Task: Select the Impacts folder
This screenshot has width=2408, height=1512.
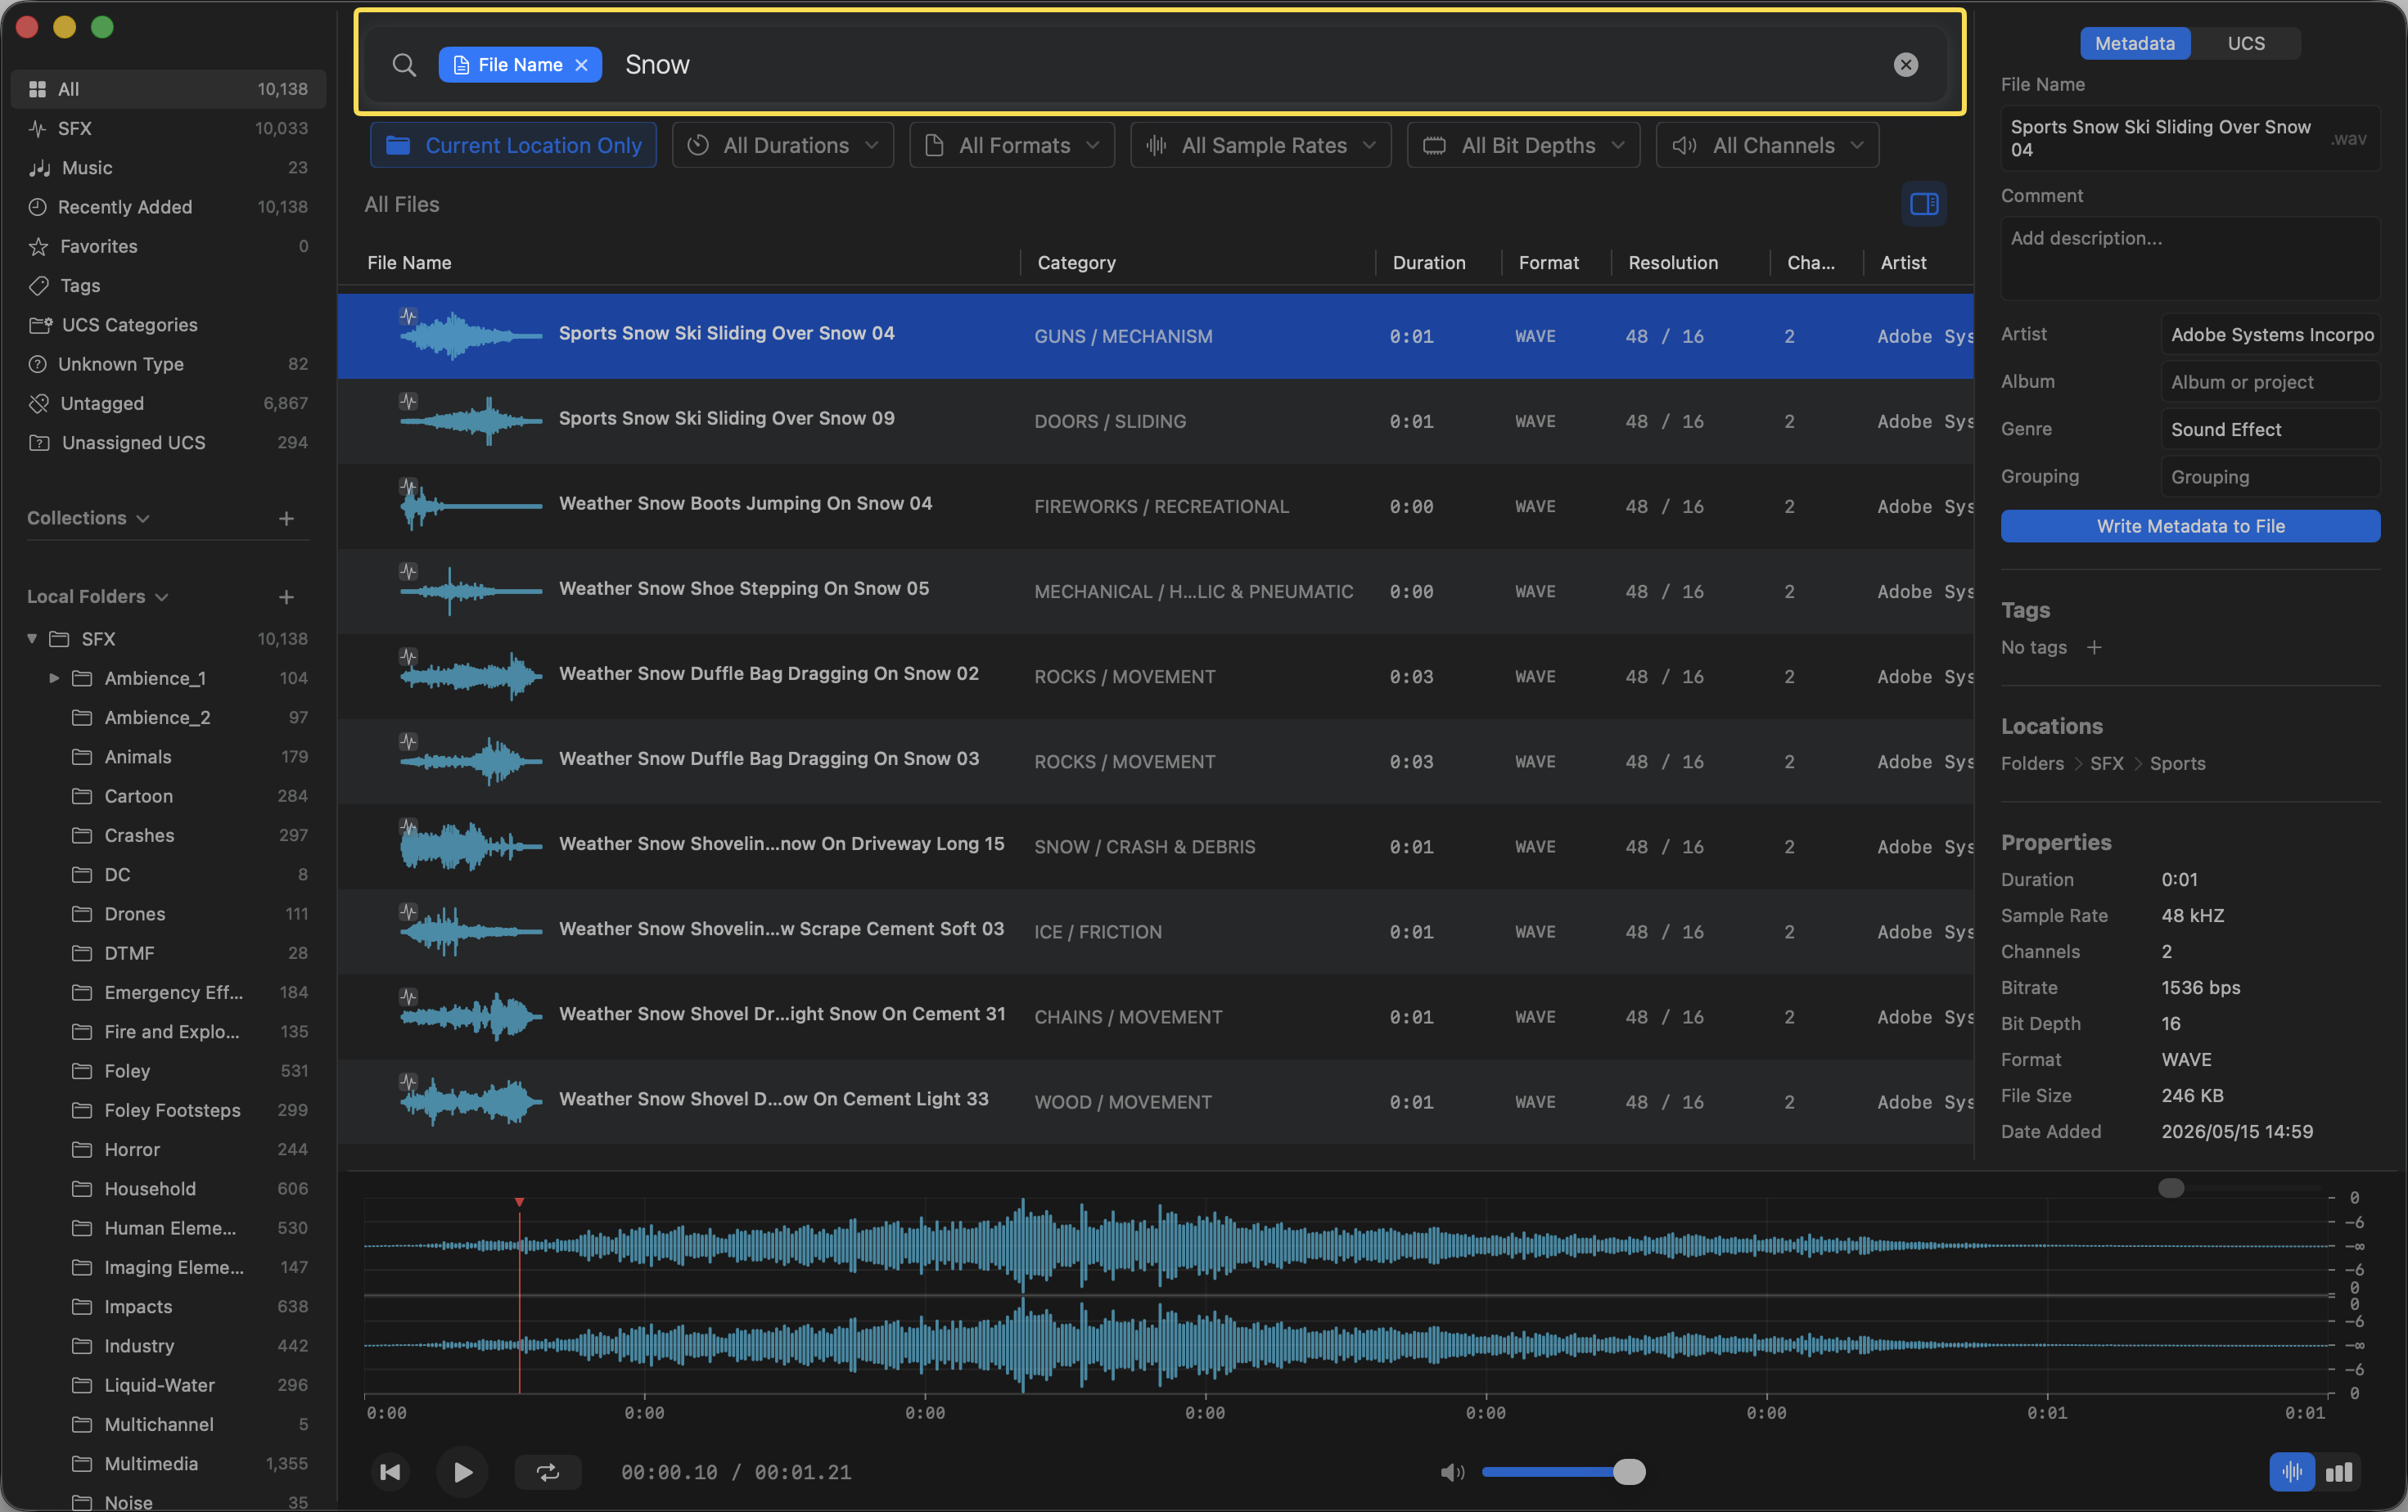Action: click(168, 1306)
